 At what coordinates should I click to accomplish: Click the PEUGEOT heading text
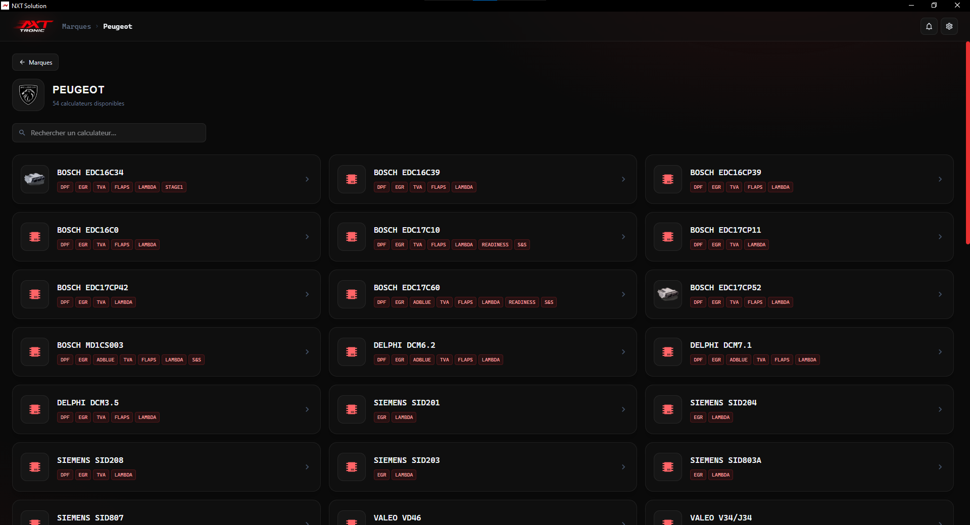(x=78, y=90)
